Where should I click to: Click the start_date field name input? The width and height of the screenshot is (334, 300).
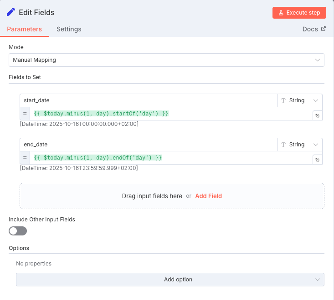(148, 100)
